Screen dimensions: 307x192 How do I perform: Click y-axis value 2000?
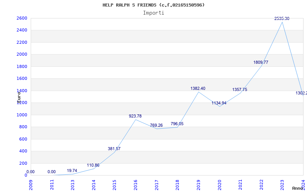[x=22, y=54]
